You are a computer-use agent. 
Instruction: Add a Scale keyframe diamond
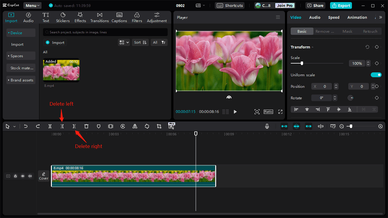click(x=377, y=64)
